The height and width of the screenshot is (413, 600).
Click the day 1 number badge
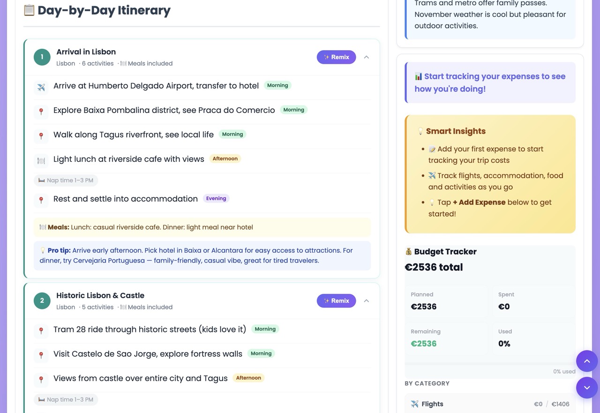click(x=42, y=57)
